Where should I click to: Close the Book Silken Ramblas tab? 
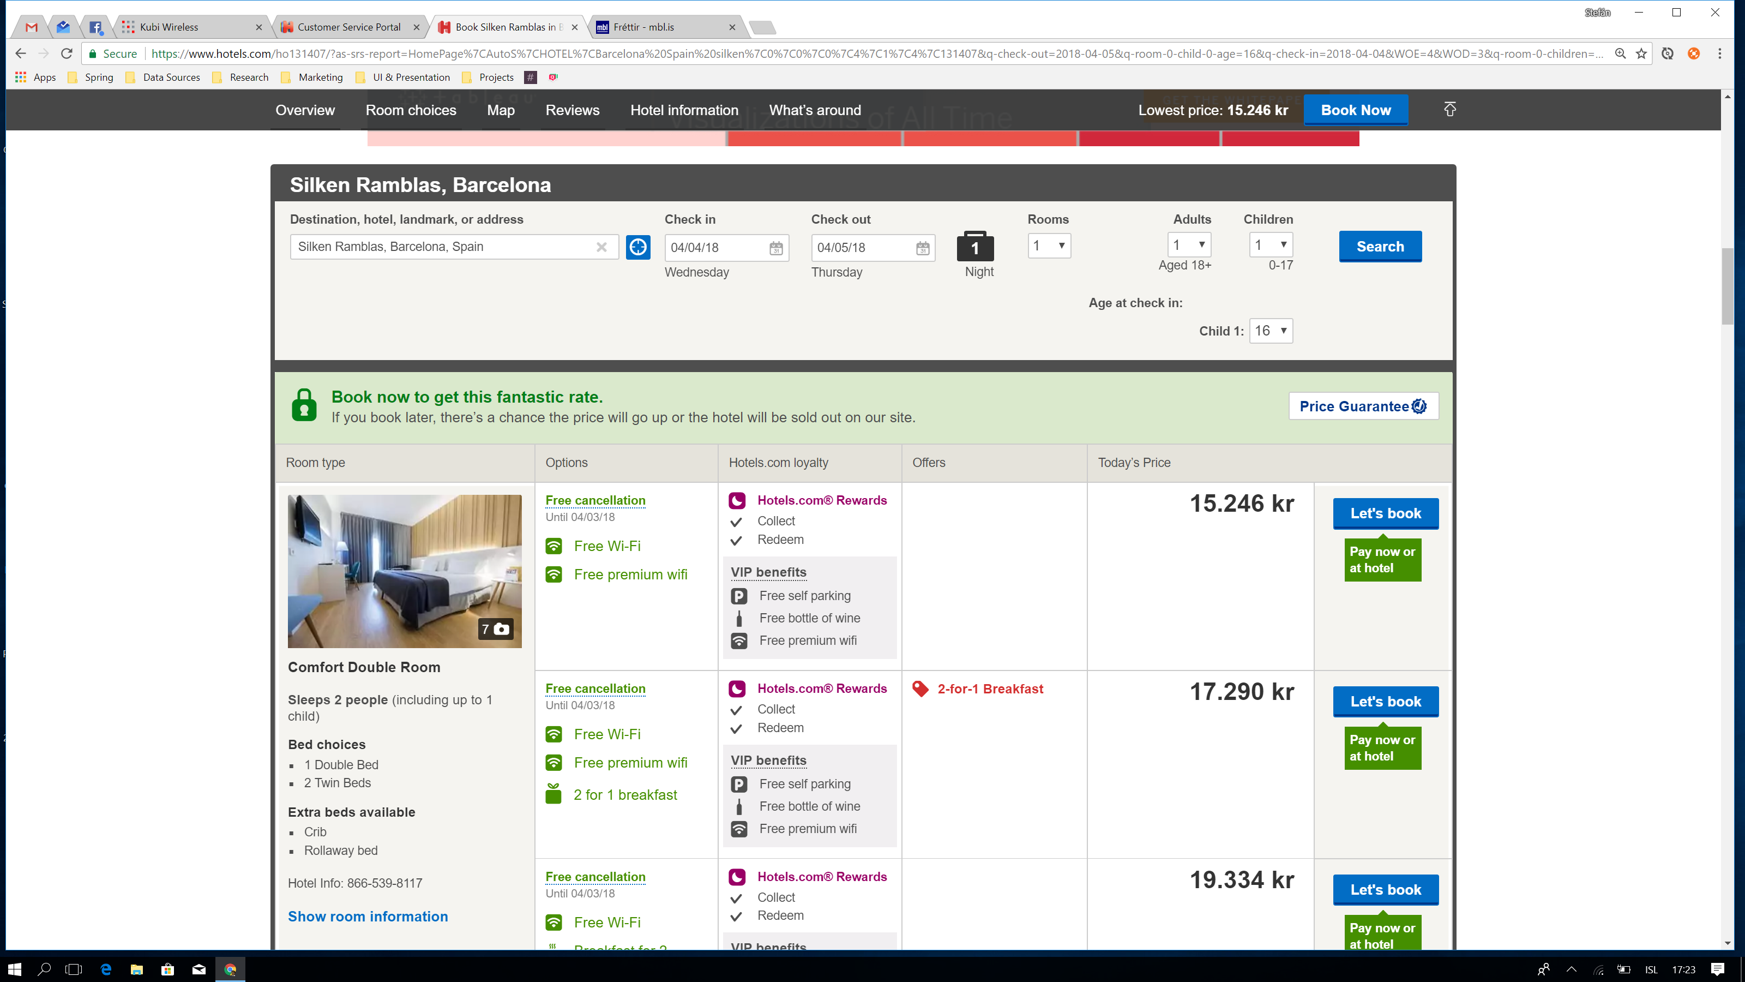point(574,27)
